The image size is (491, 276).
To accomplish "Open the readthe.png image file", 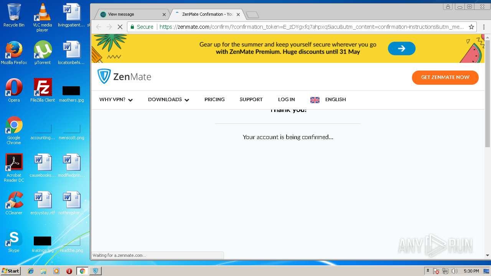I will 71,245.
